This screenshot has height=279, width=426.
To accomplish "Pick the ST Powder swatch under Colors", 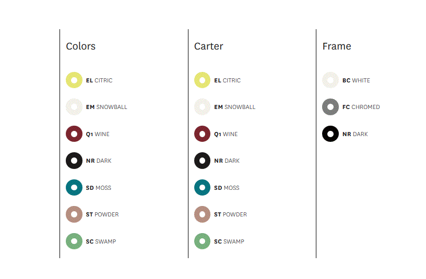I will (74, 214).
